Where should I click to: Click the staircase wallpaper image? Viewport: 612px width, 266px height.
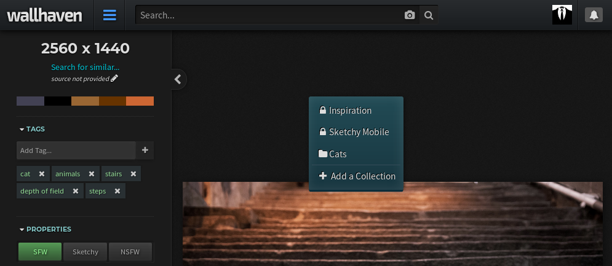(x=392, y=224)
